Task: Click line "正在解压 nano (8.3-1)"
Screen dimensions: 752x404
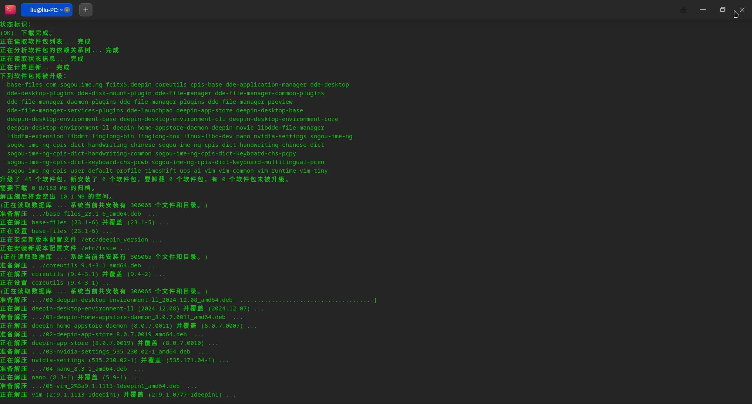Action: [x=70, y=377]
